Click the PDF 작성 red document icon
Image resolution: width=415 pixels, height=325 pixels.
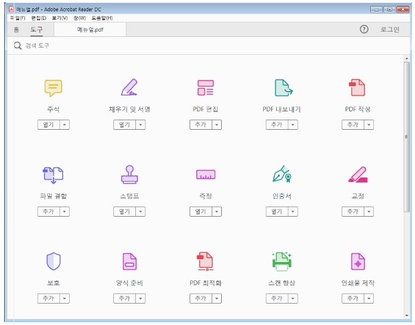click(x=357, y=87)
